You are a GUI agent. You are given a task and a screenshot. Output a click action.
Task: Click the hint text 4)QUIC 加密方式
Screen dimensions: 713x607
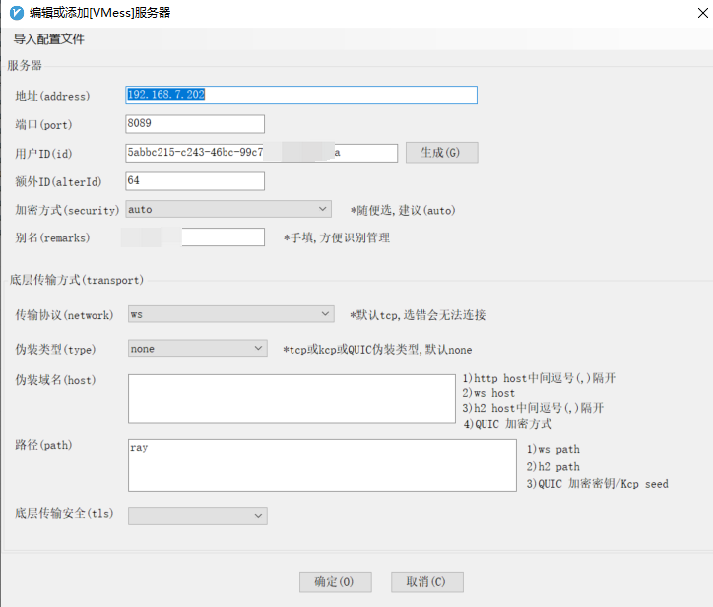[507, 424]
